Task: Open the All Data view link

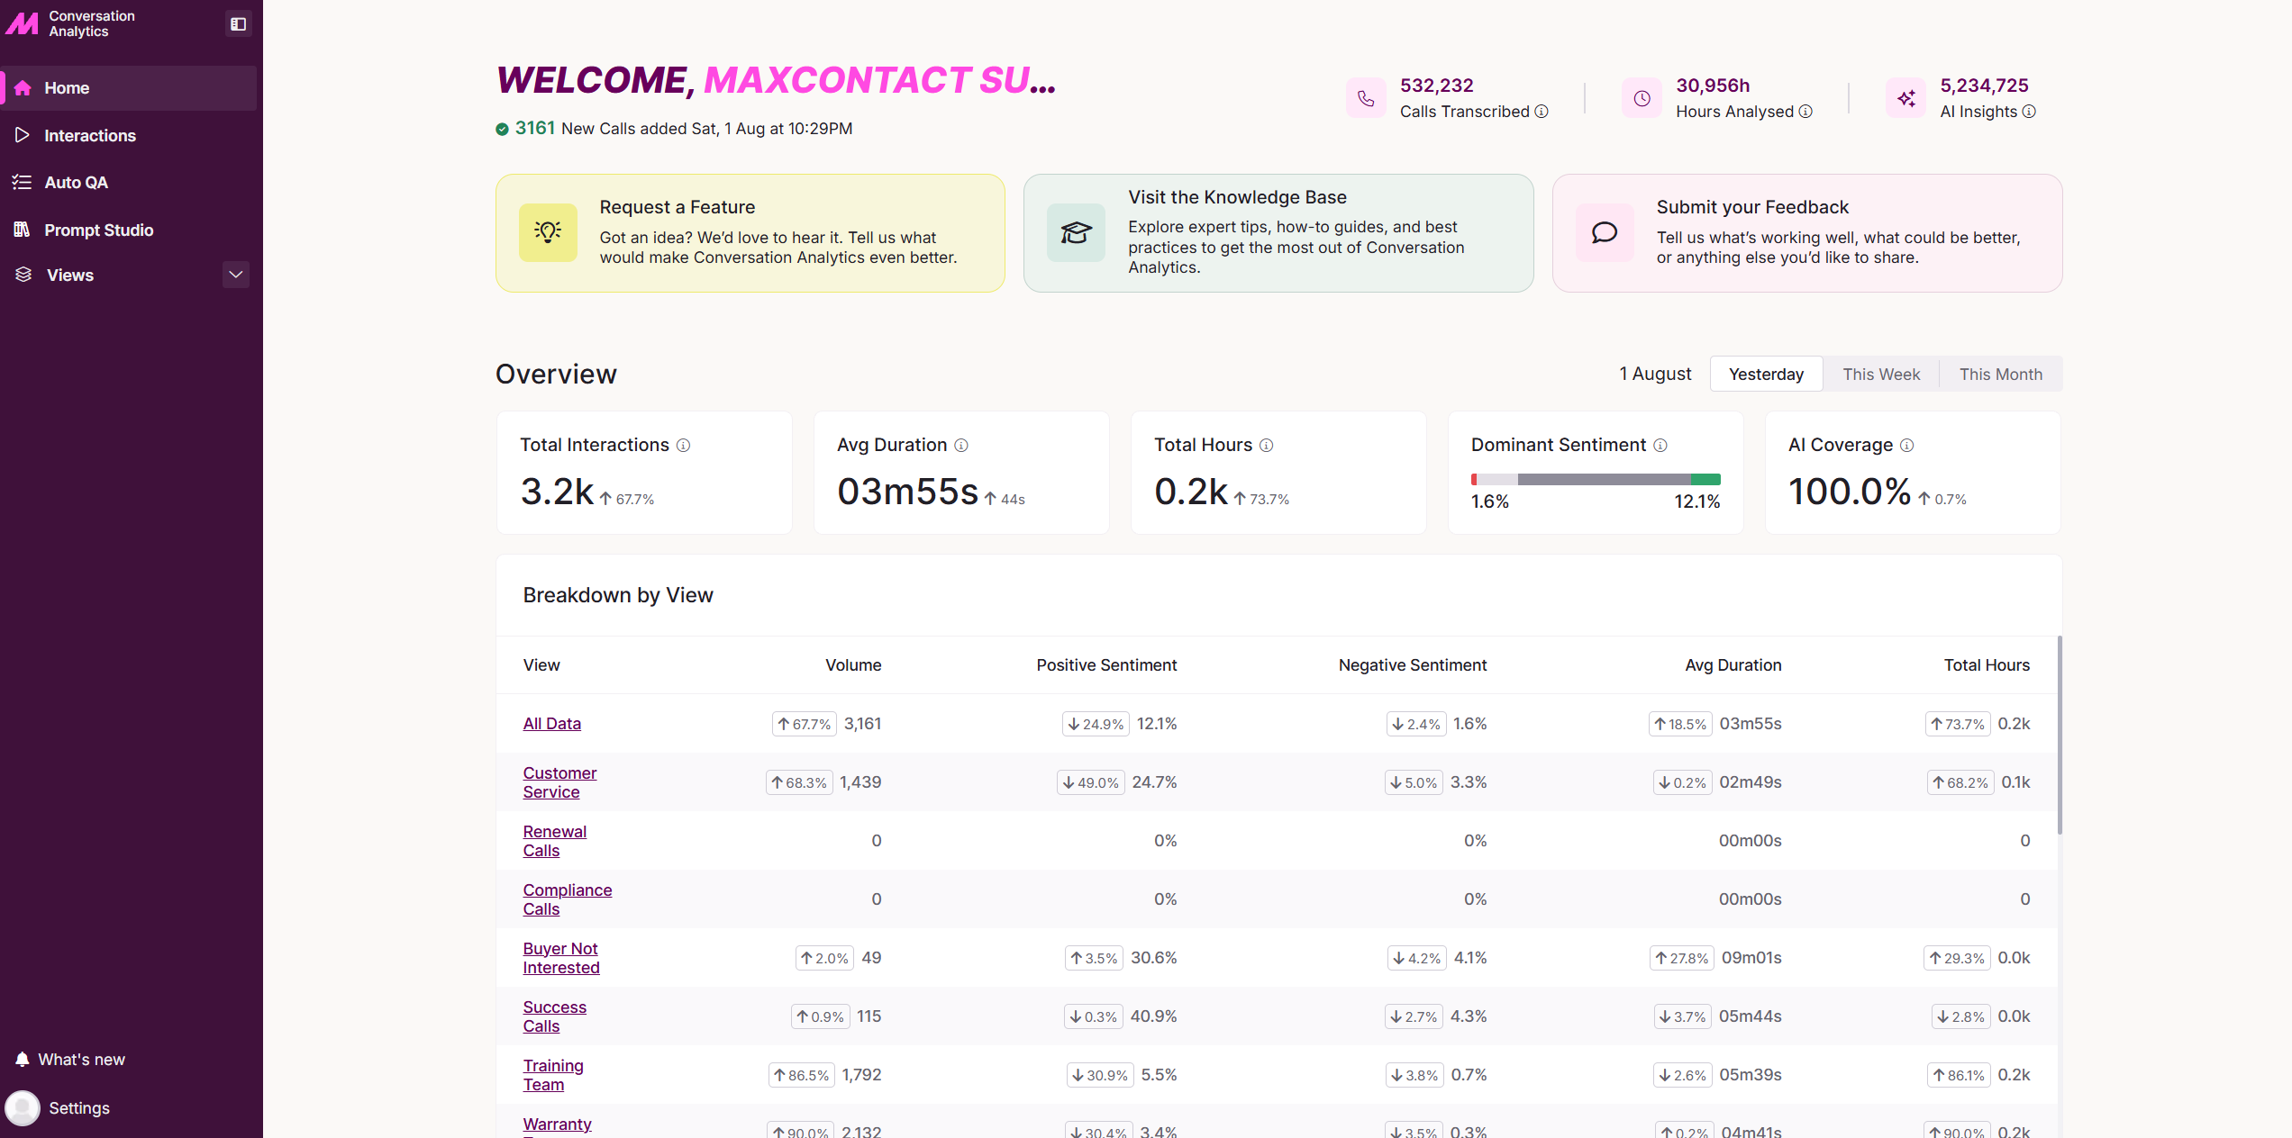Action: click(551, 724)
